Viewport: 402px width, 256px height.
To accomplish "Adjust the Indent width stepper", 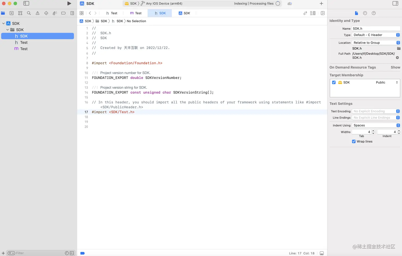I will pos(399,132).
